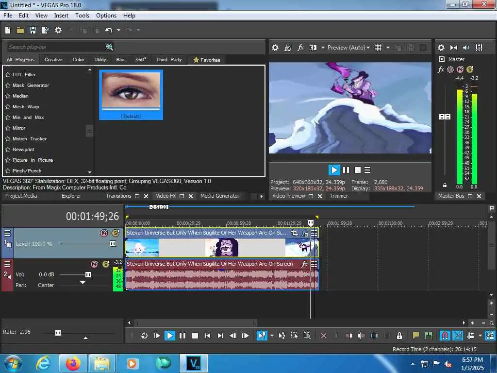Select the Creative plug-in tab

coord(53,60)
